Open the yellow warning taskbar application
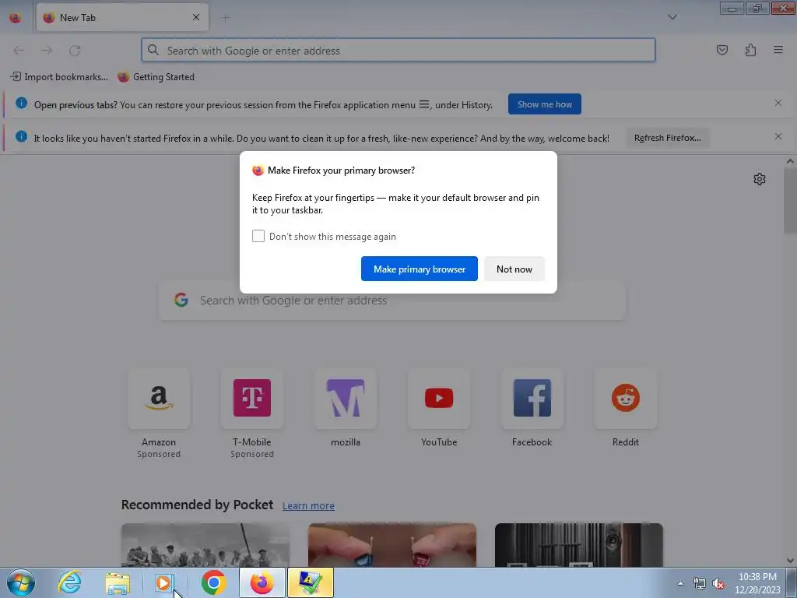This screenshot has width=797, height=598. tap(311, 582)
